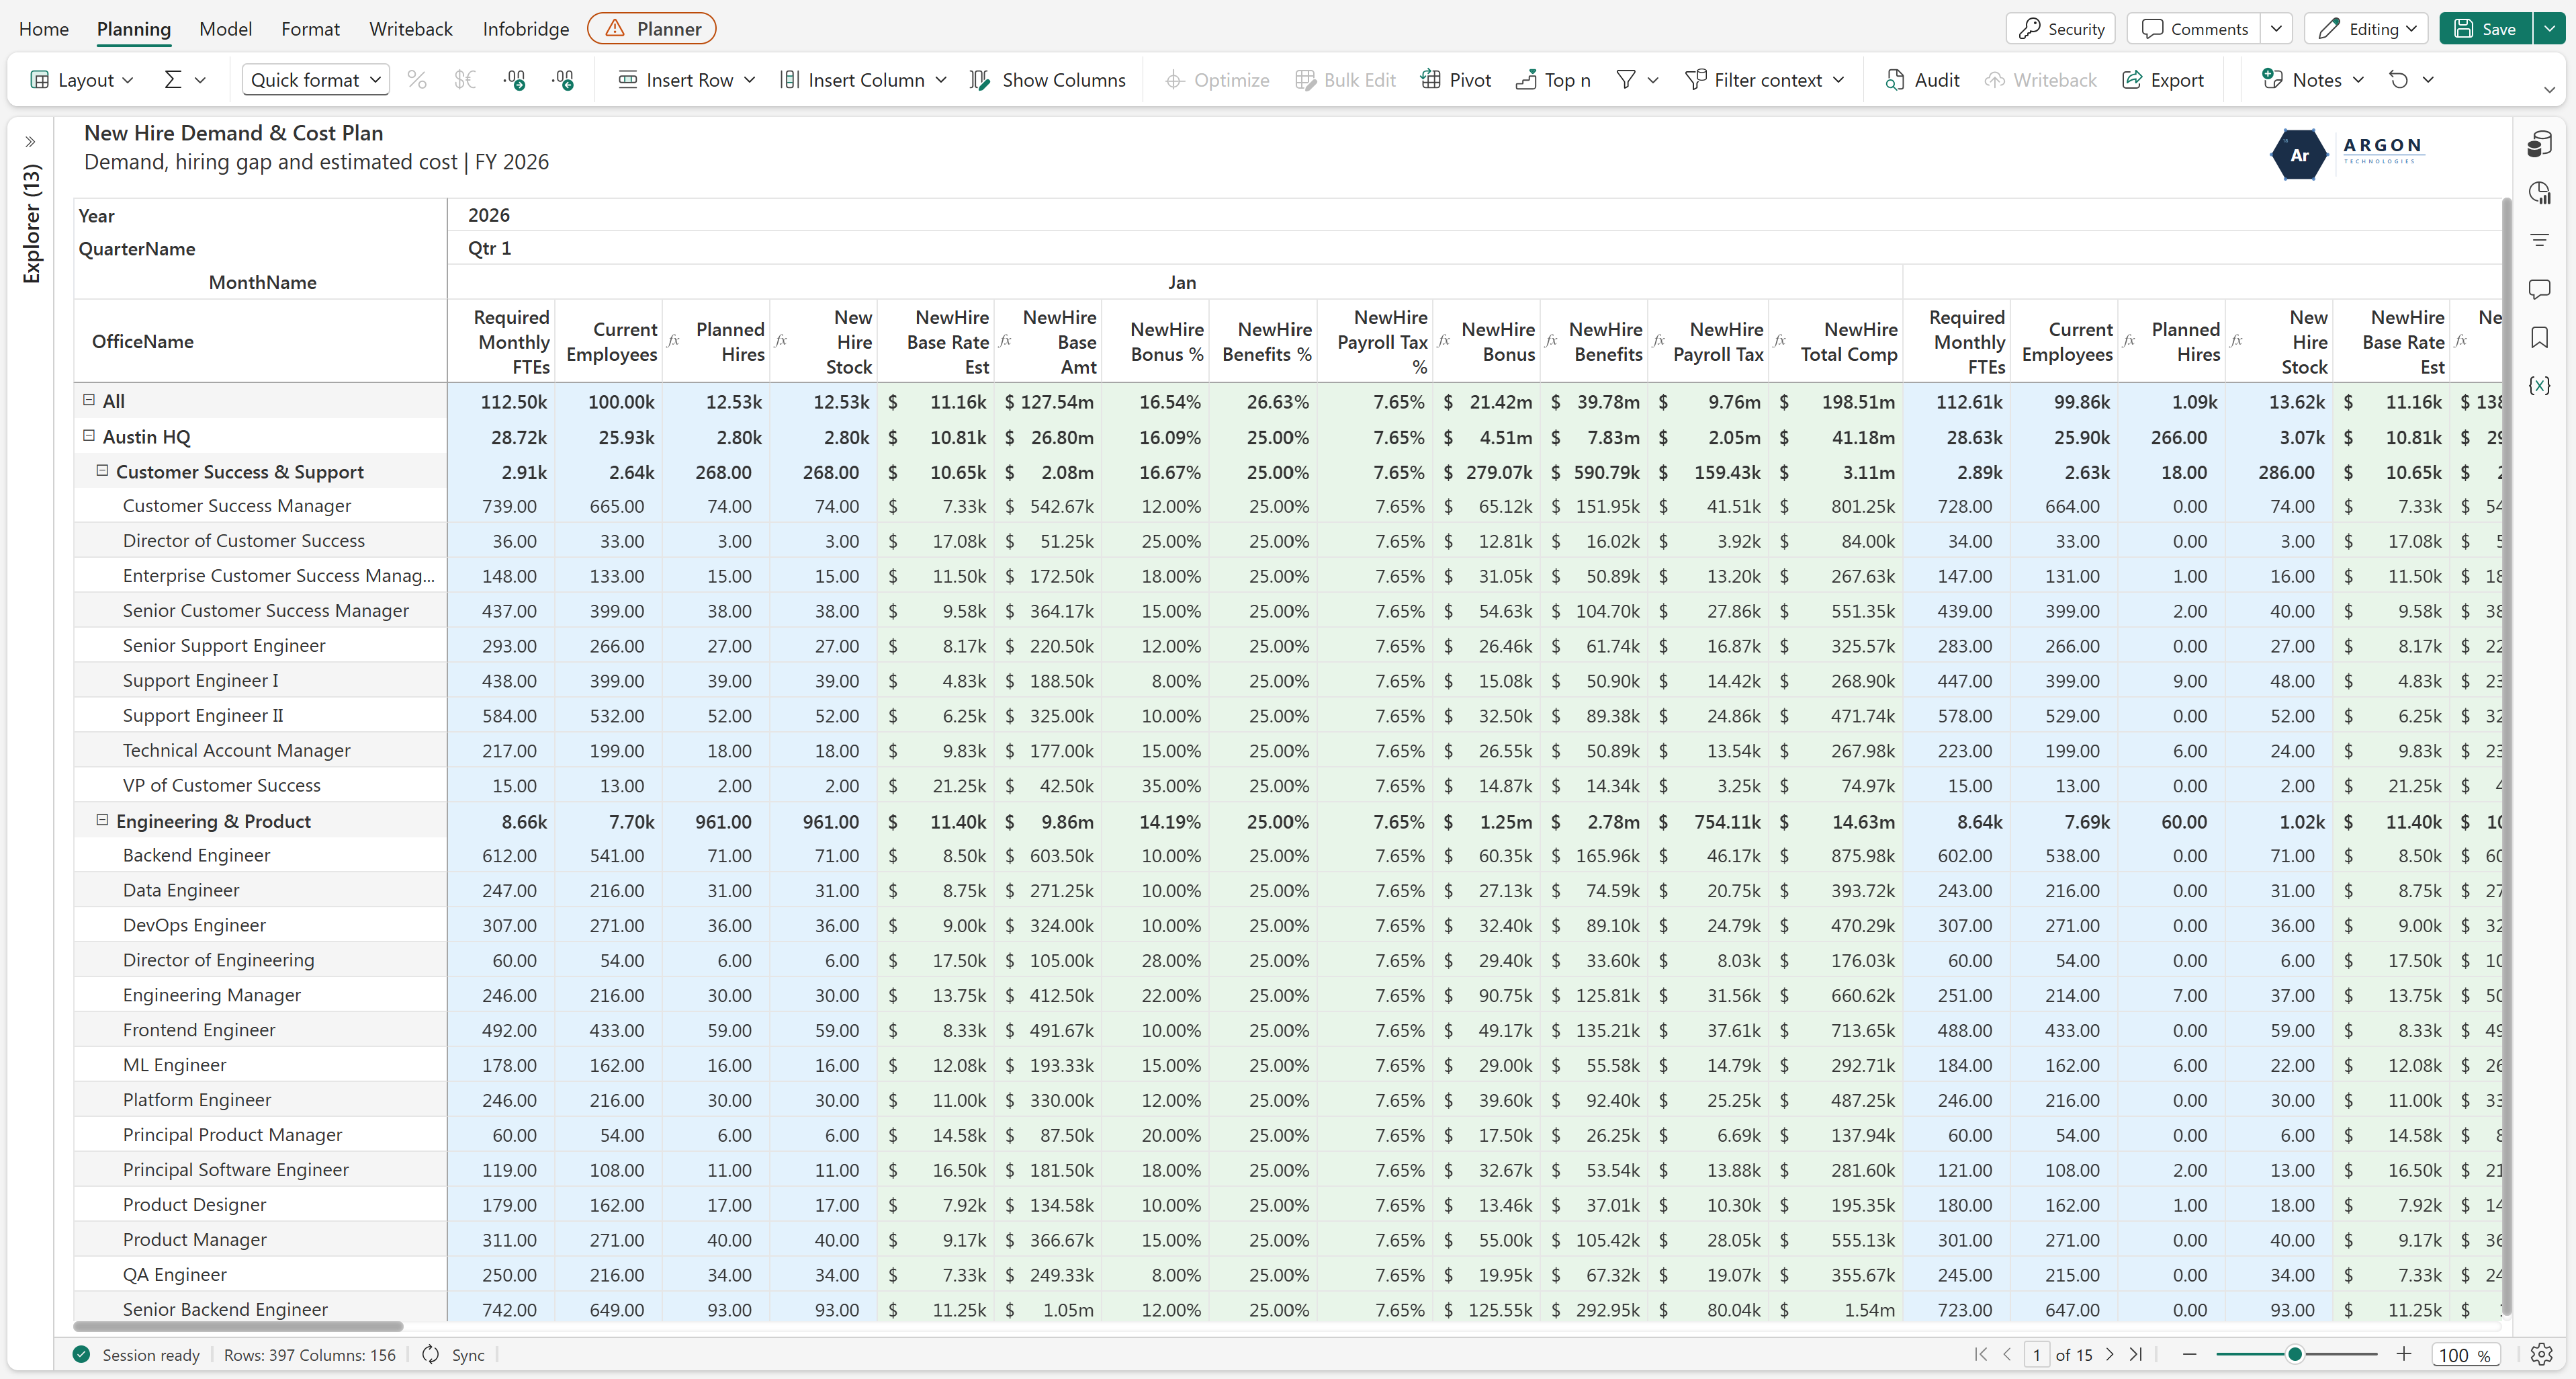Select the Backend Engineer row
This screenshot has height=1379, width=2576.
(x=260, y=855)
